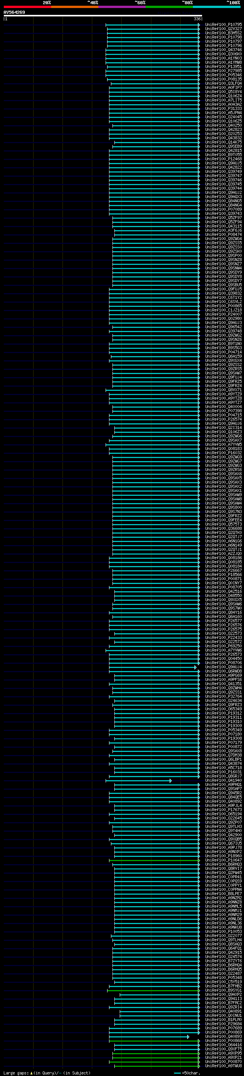Viewport: 244px width, 1076px height.
Task: Open the UniRef100_P16031 hit label
Action: click(223, 772)
